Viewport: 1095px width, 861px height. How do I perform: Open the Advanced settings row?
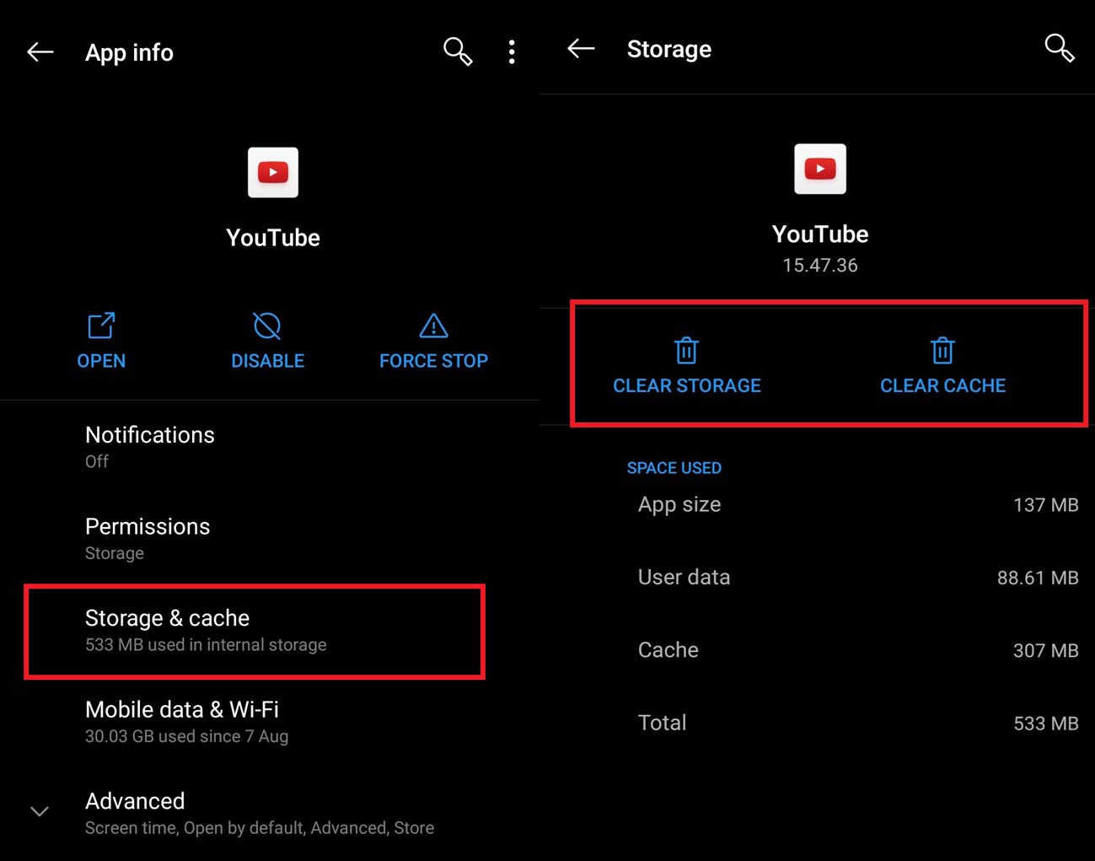[x=270, y=813]
